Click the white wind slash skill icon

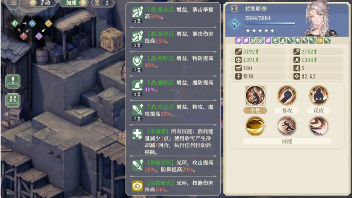(318, 126)
